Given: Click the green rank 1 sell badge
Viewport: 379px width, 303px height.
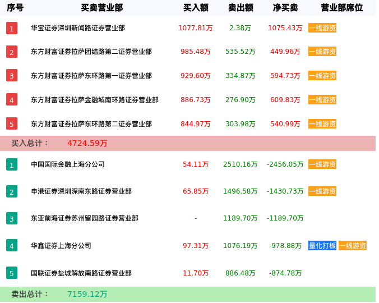Looking at the screenshot, I should coord(12,164).
